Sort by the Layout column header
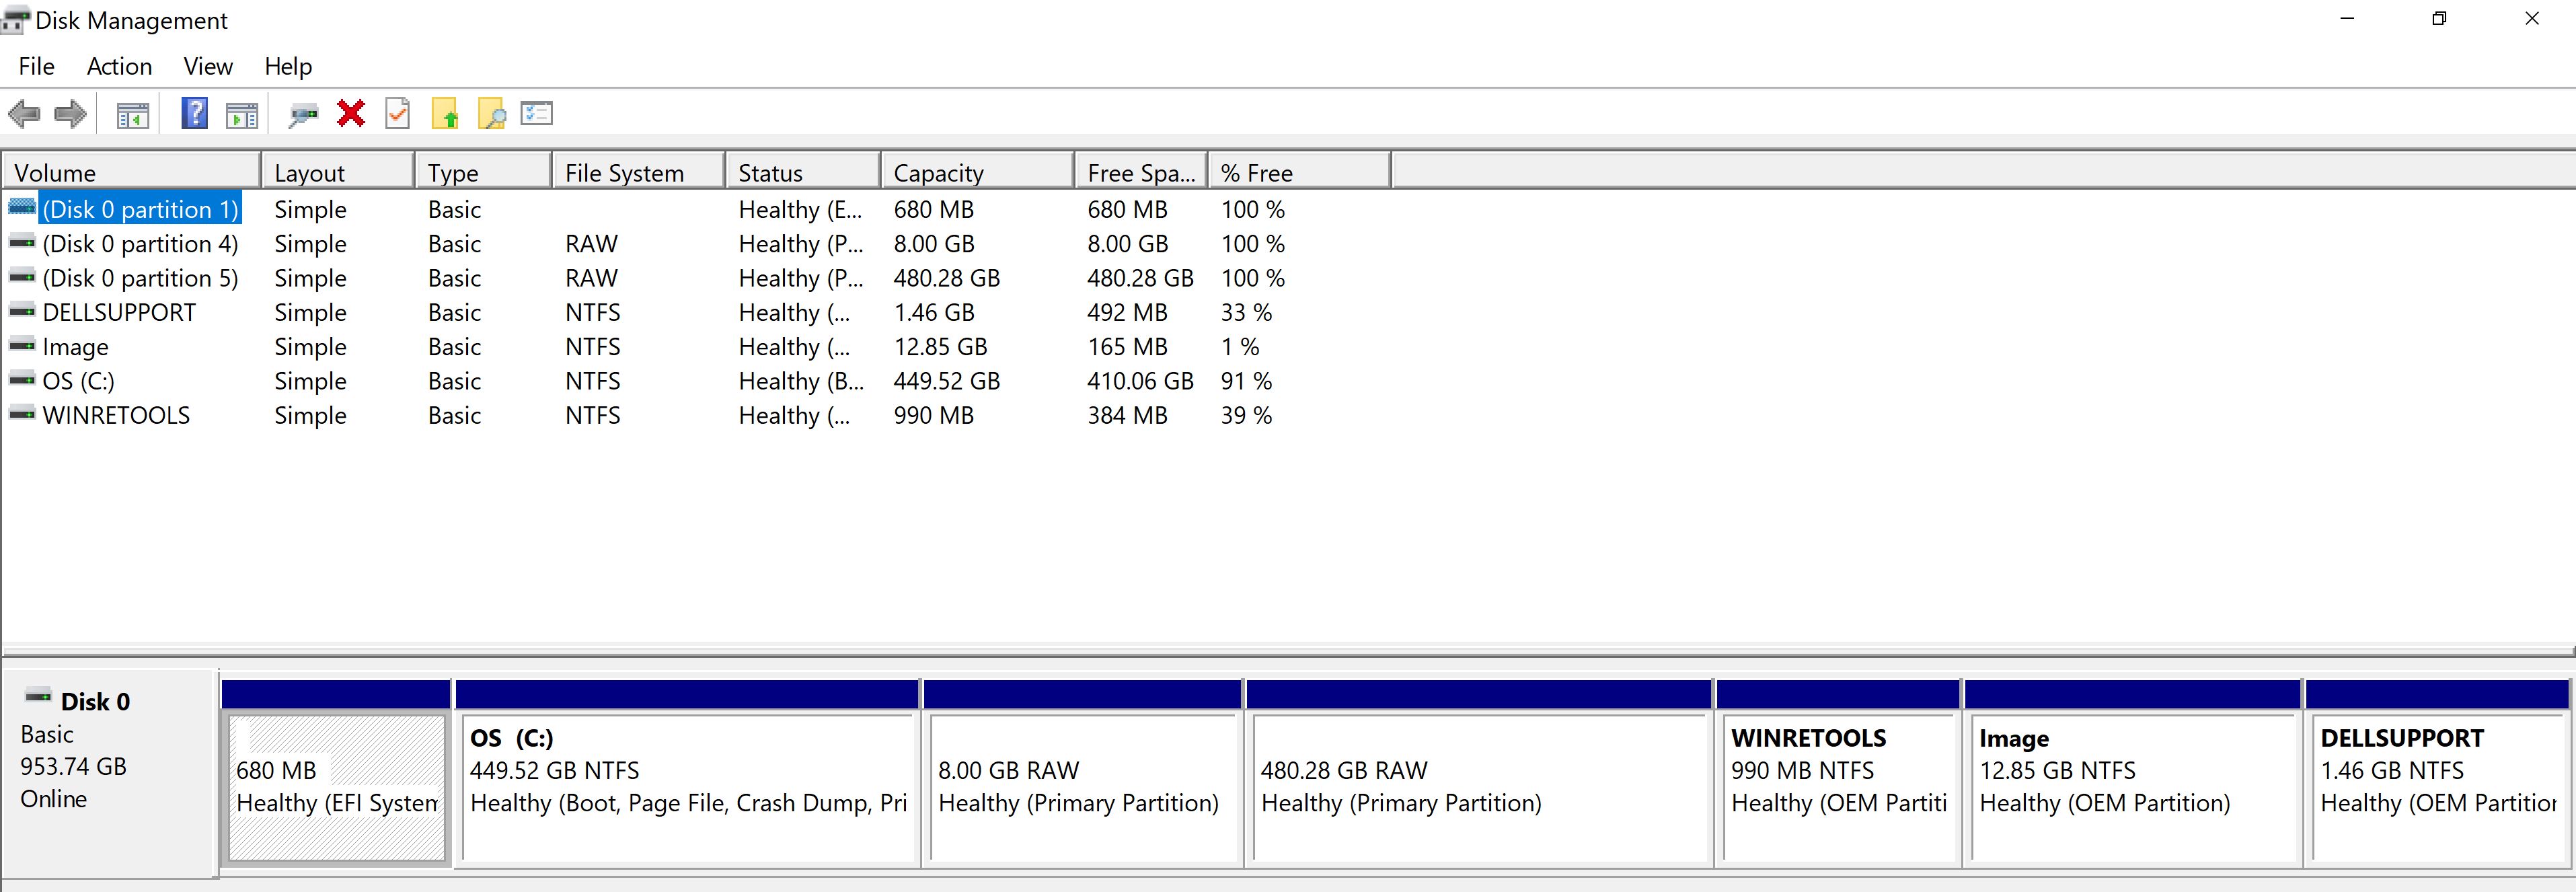The image size is (2576, 892). coord(338,172)
